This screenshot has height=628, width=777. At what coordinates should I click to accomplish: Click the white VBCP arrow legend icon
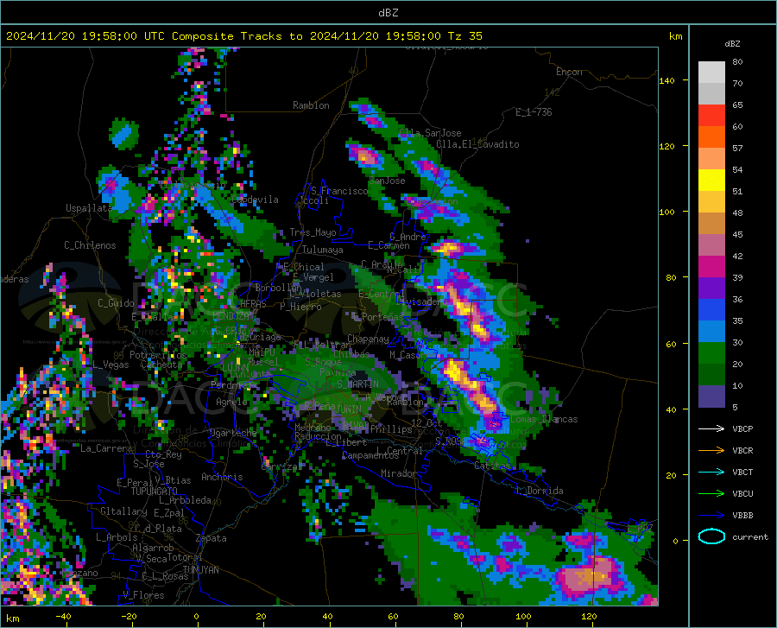click(711, 428)
